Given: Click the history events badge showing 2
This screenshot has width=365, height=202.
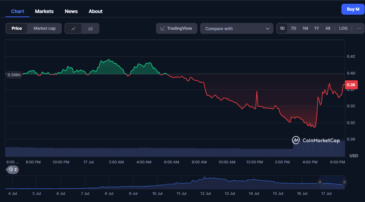Looking at the screenshot, I should point(13,169).
